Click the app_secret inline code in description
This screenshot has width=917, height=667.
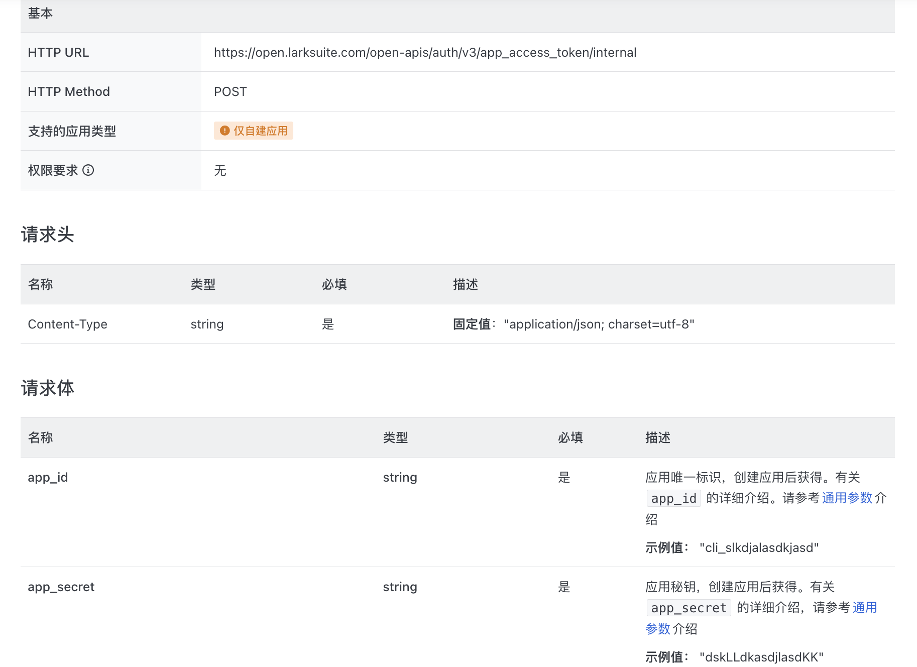tap(689, 608)
